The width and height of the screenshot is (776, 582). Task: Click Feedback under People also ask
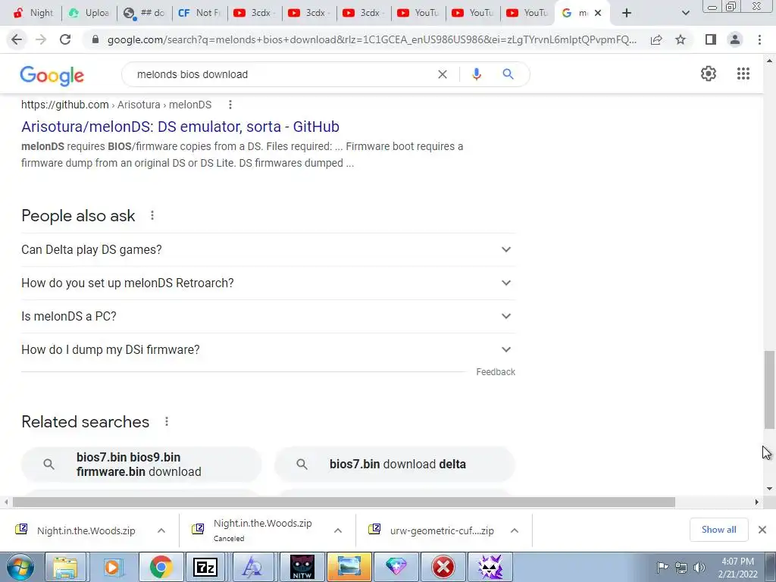coord(496,371)
